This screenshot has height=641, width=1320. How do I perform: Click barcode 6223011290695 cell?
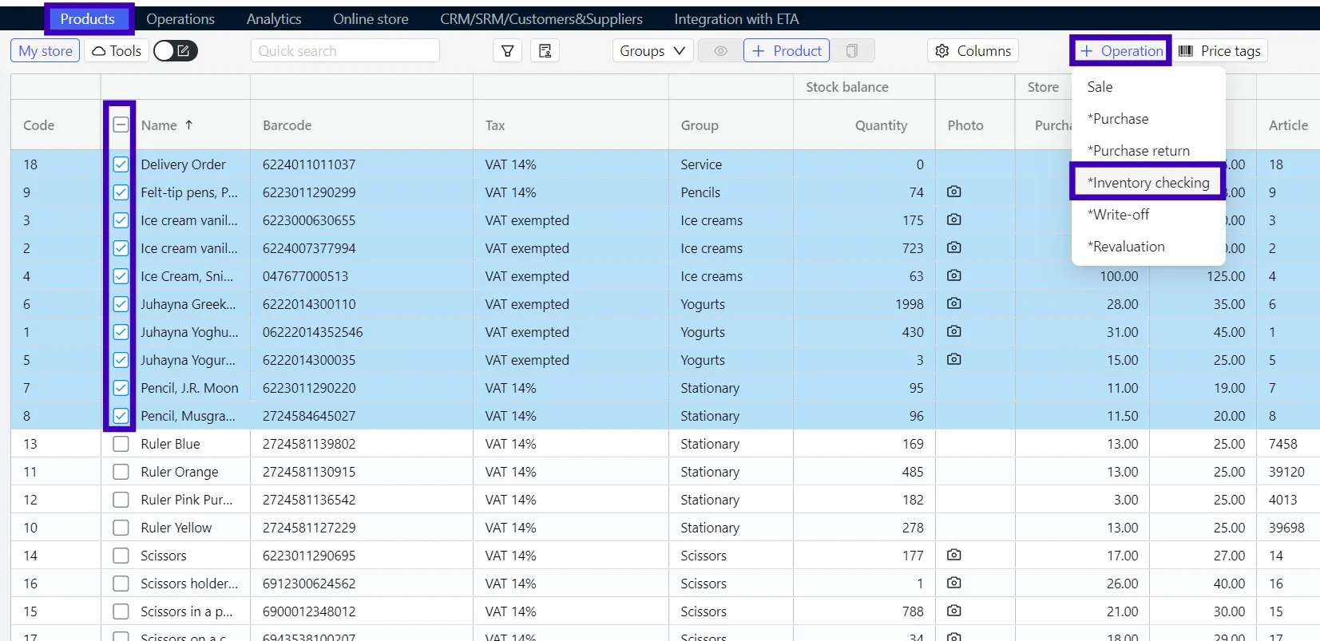click(309, 556)
